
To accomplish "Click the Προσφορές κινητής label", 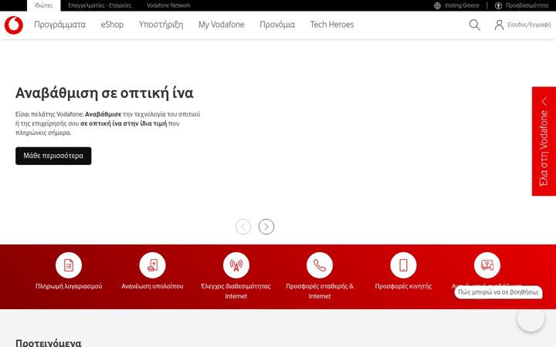I will pyautogui.click(x=403, y=286).
